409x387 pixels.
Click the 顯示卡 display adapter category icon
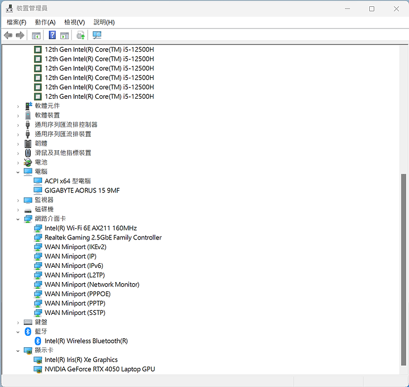click(28, 351)
